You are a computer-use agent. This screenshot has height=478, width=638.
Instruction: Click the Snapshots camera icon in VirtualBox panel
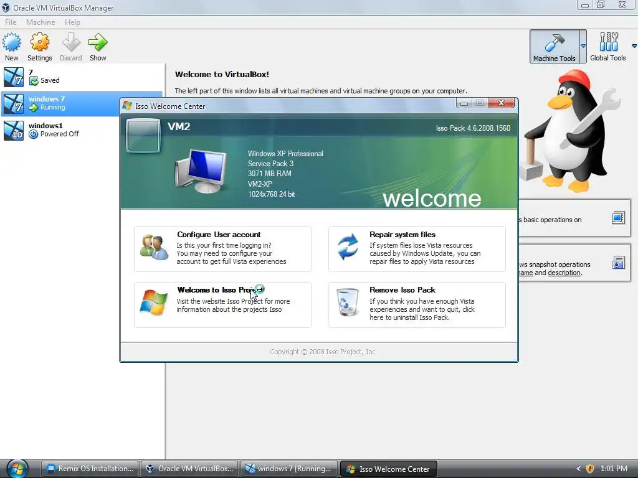[x=618, y=263]
